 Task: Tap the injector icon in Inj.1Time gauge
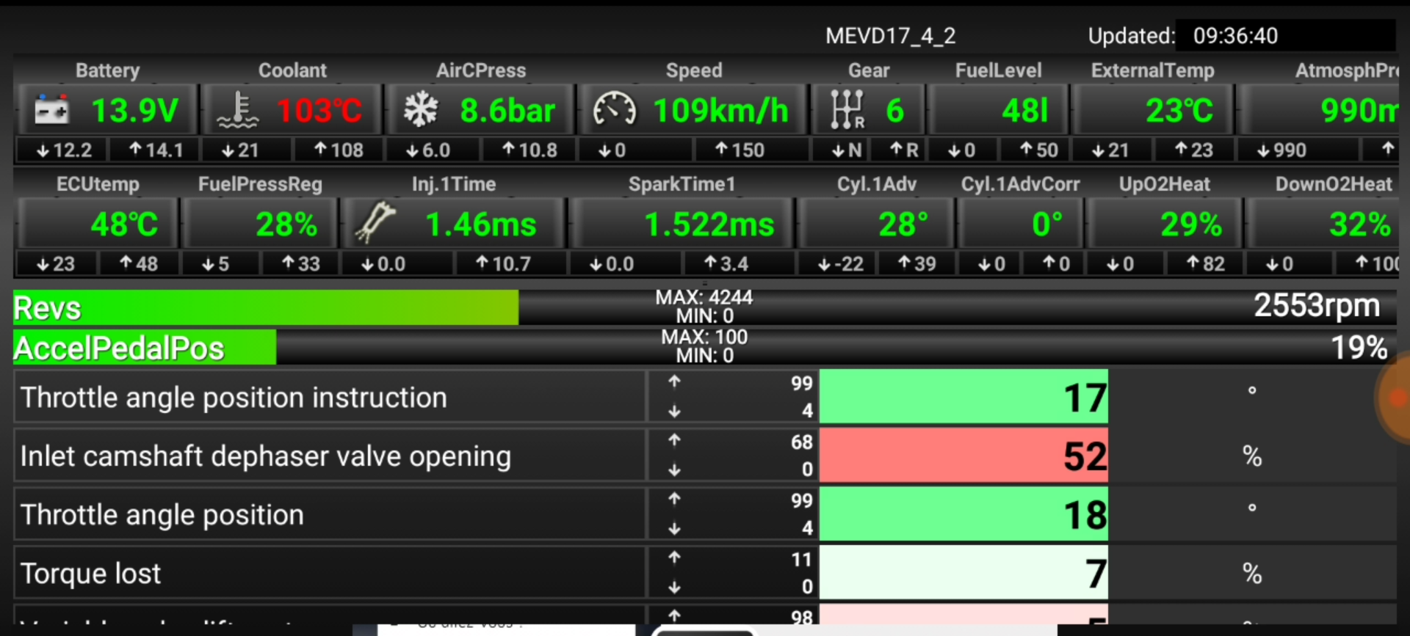point(375,224)
